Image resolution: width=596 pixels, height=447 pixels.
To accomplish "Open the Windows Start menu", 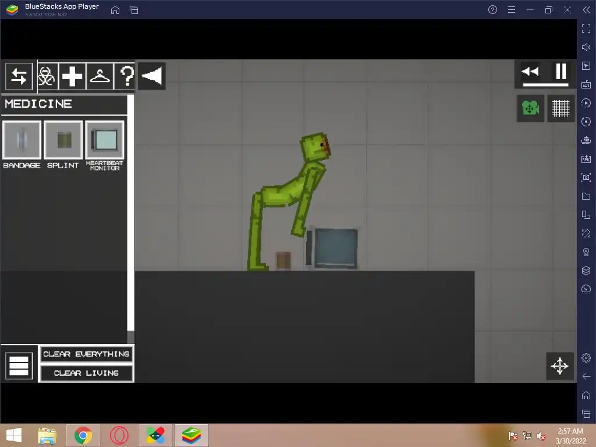I will tap(14, 435).
